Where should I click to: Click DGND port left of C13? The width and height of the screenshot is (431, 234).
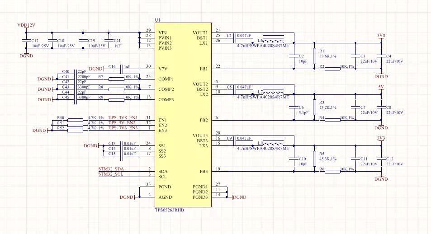91,146
